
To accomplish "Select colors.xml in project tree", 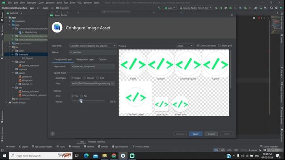I will click(27, 76).
